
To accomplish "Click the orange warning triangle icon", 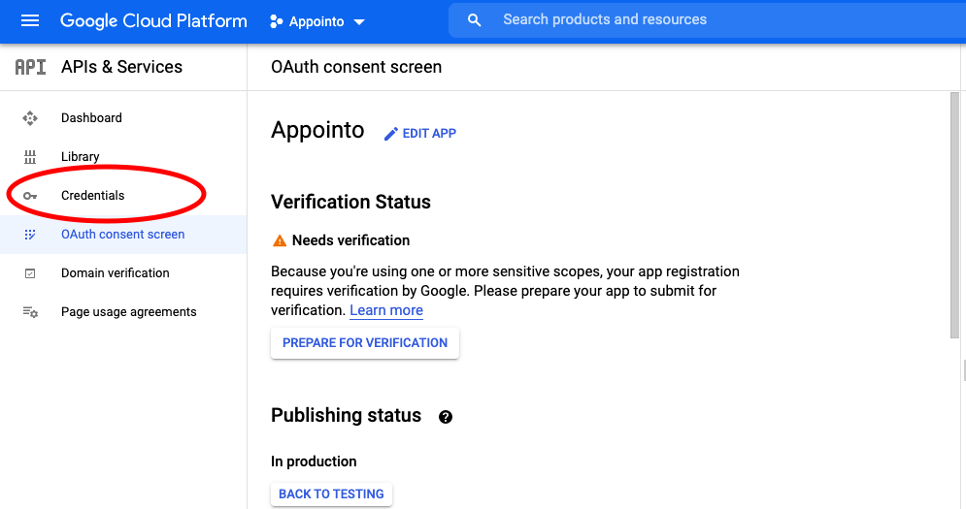I will pos(279,240).
